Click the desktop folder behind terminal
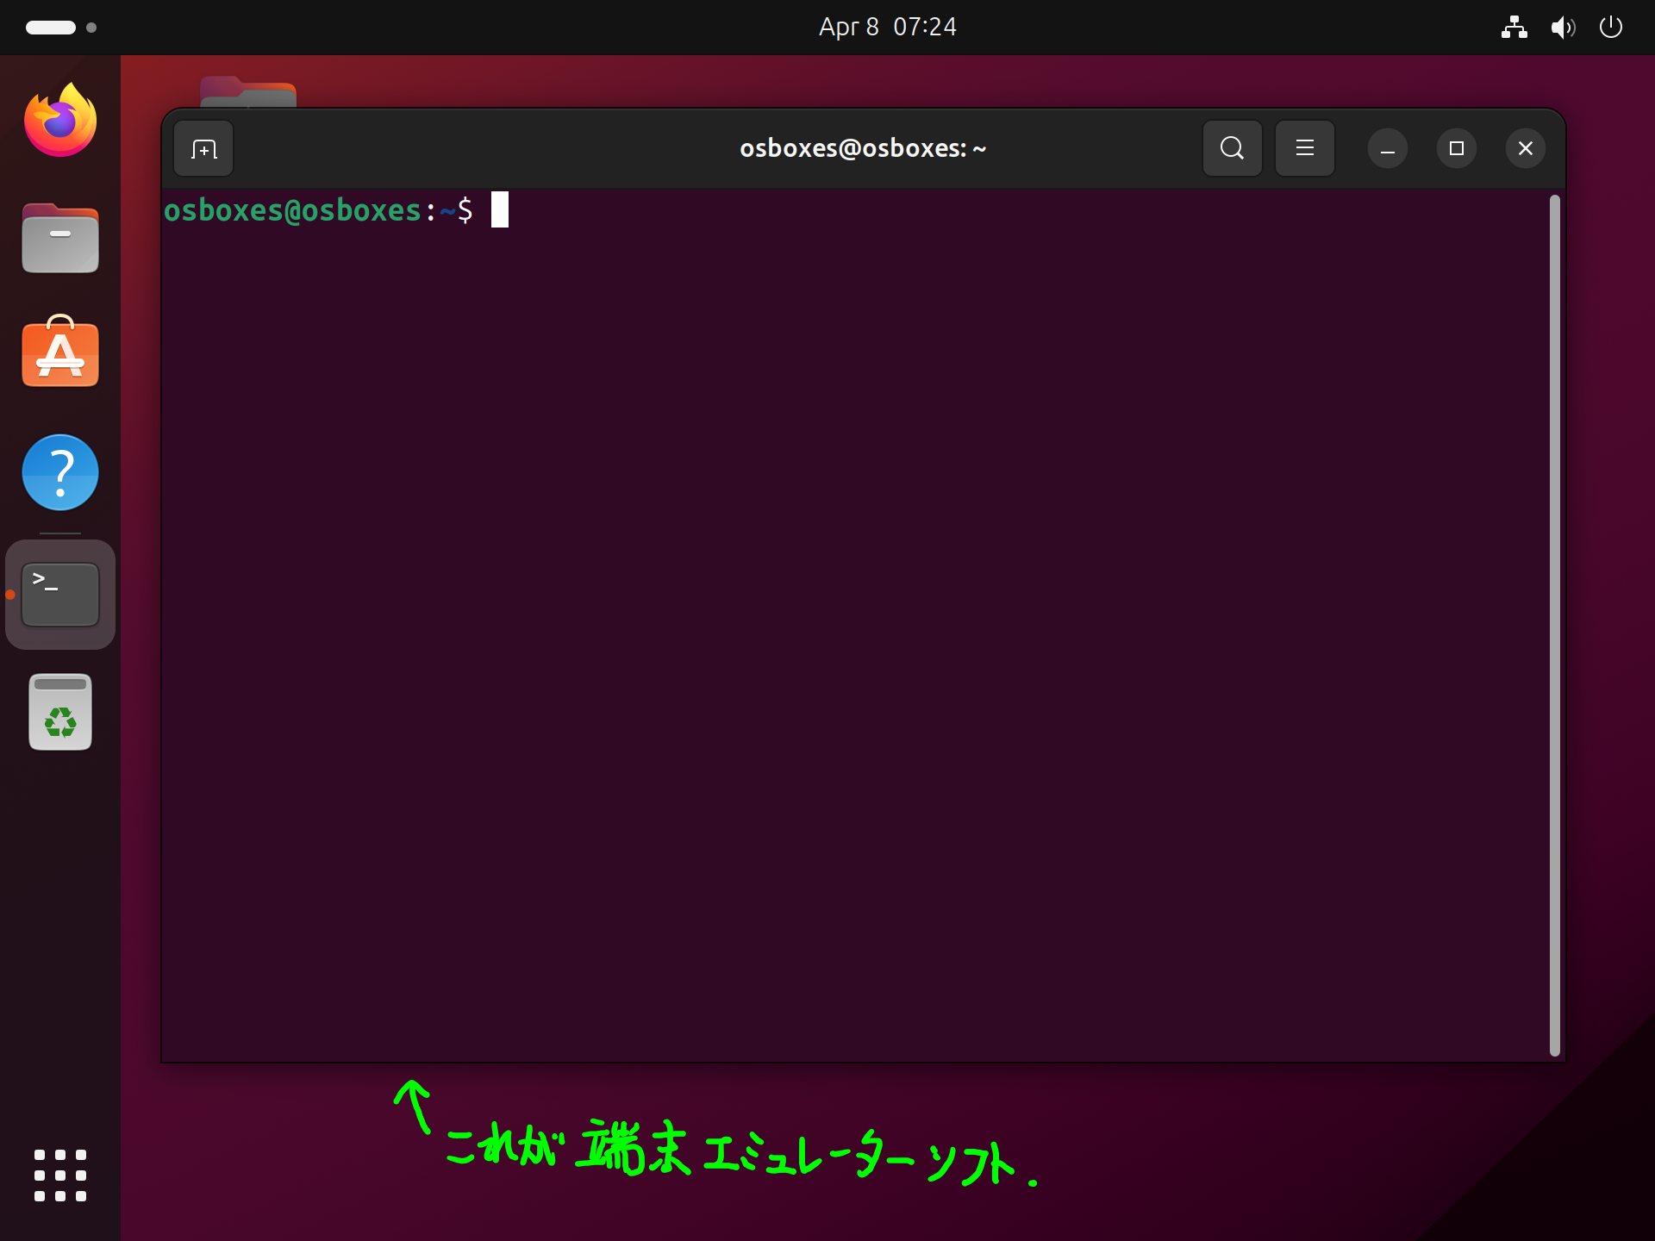Viewport: 1655px width, 1241px height. point(248,92)
